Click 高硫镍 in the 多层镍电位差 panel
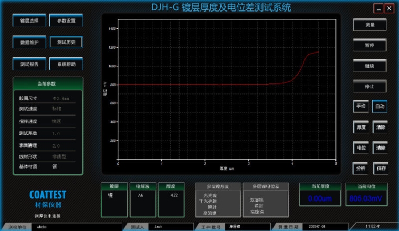The image size is (399, 231). click(257, 212)
